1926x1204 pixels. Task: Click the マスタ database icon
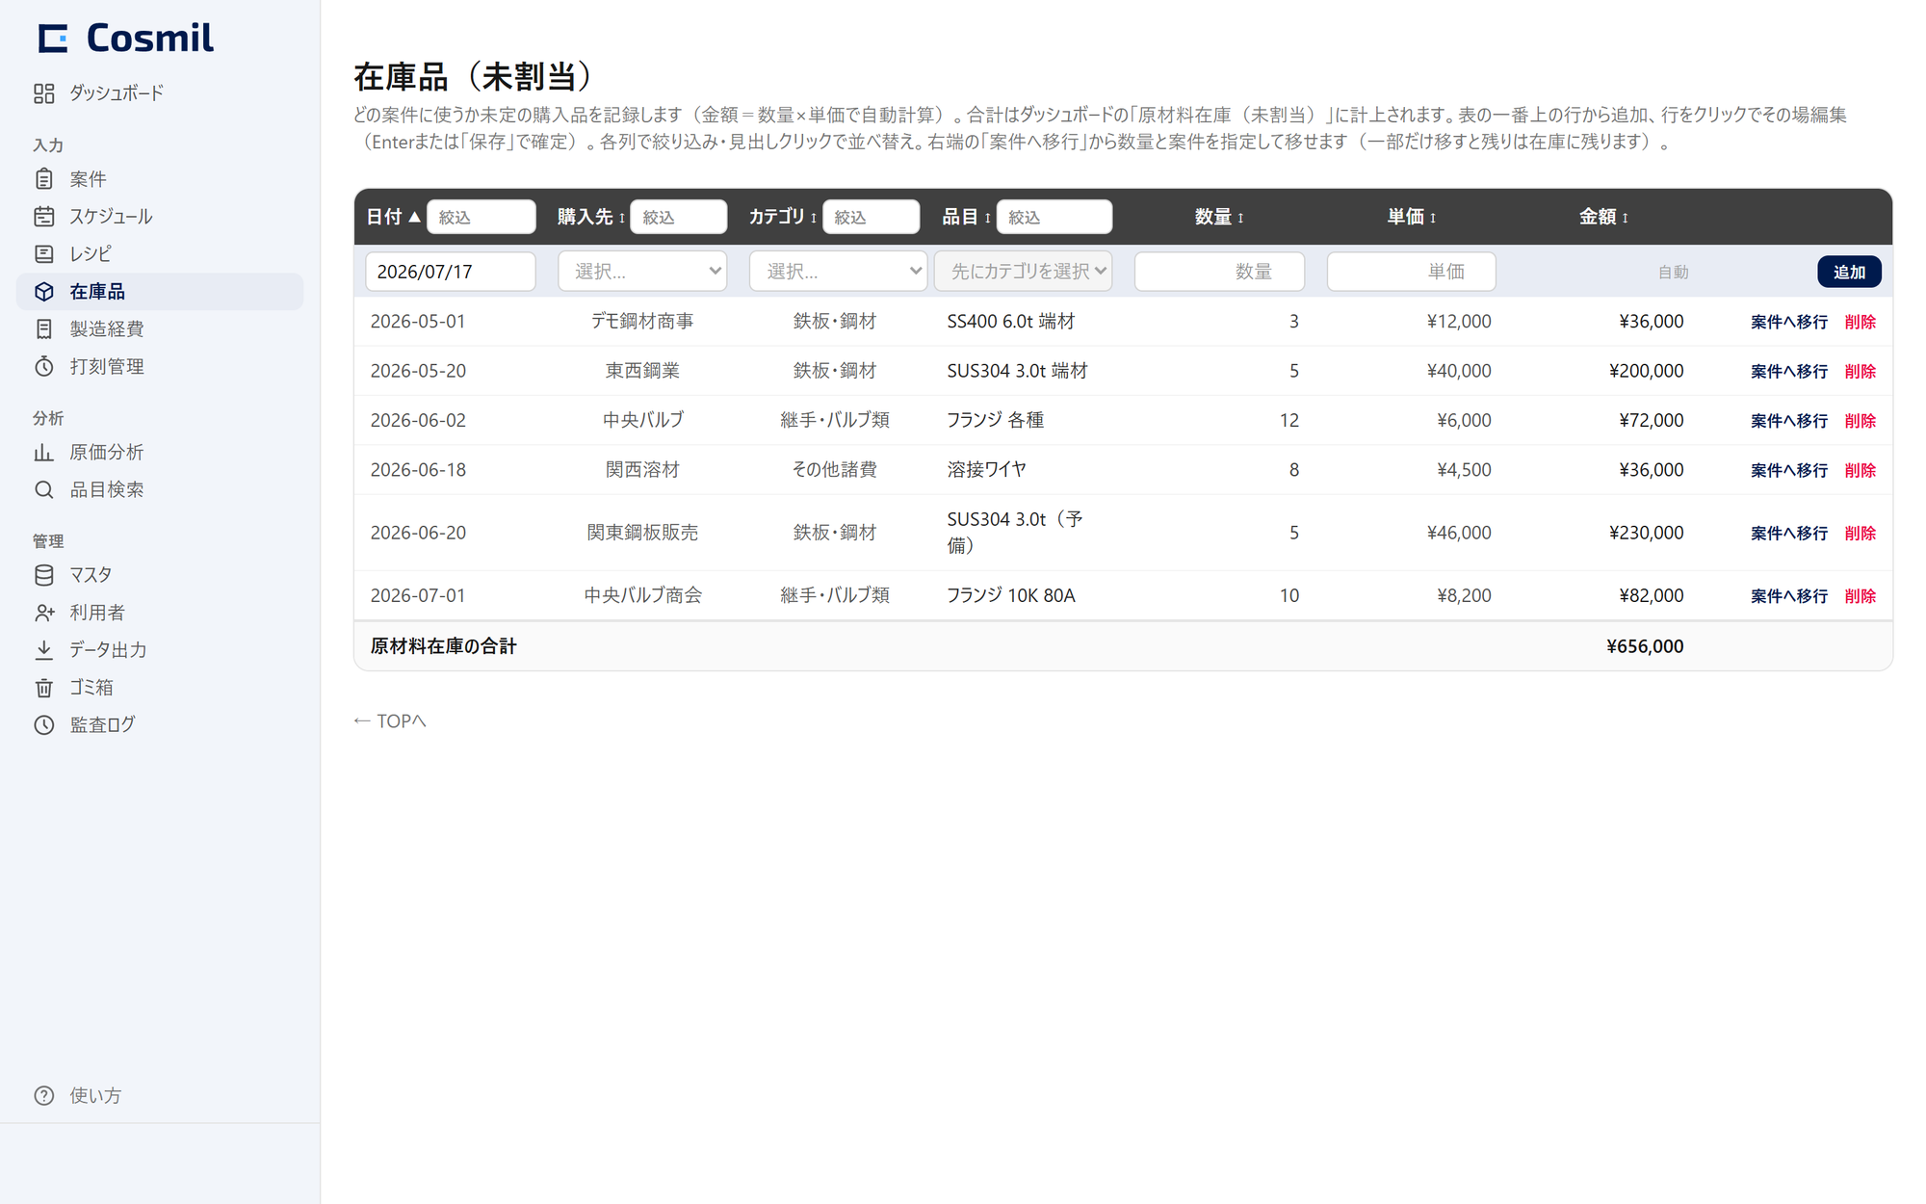tap(44, 575)
